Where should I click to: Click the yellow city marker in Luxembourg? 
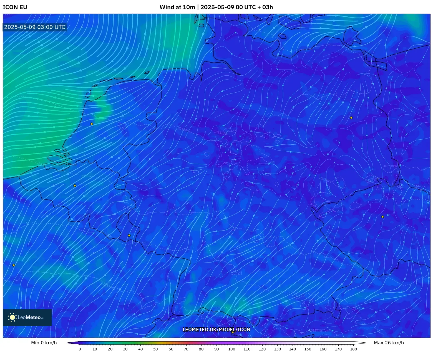[x=129, y=235]
